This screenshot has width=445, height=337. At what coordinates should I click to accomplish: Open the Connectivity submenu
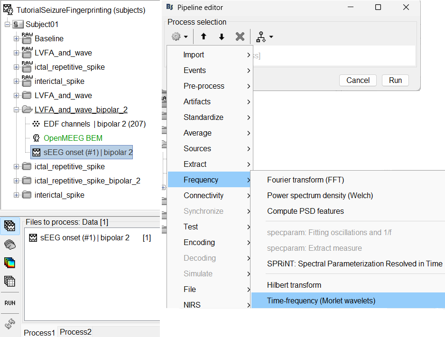204,195
